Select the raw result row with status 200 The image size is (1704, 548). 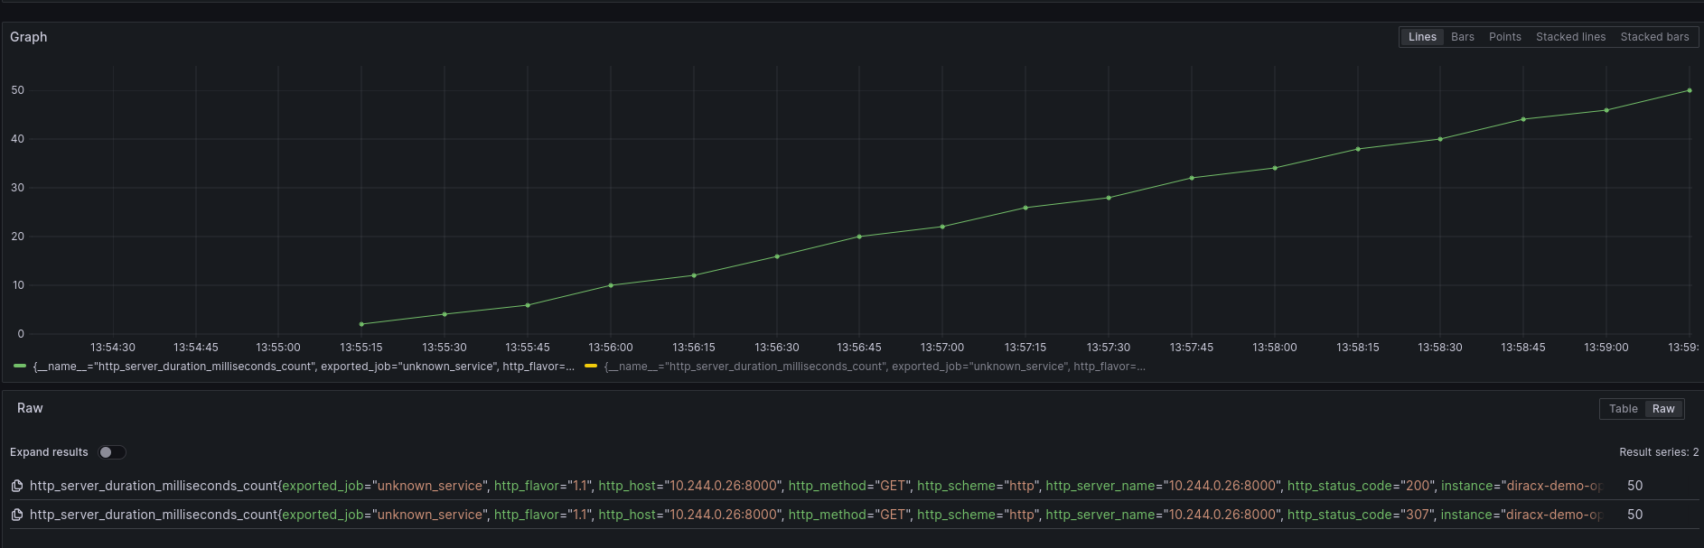[813, 486]
